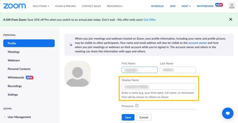238x123 pixels.
Task: Click the Get Offer link
Action: [150, 20]
